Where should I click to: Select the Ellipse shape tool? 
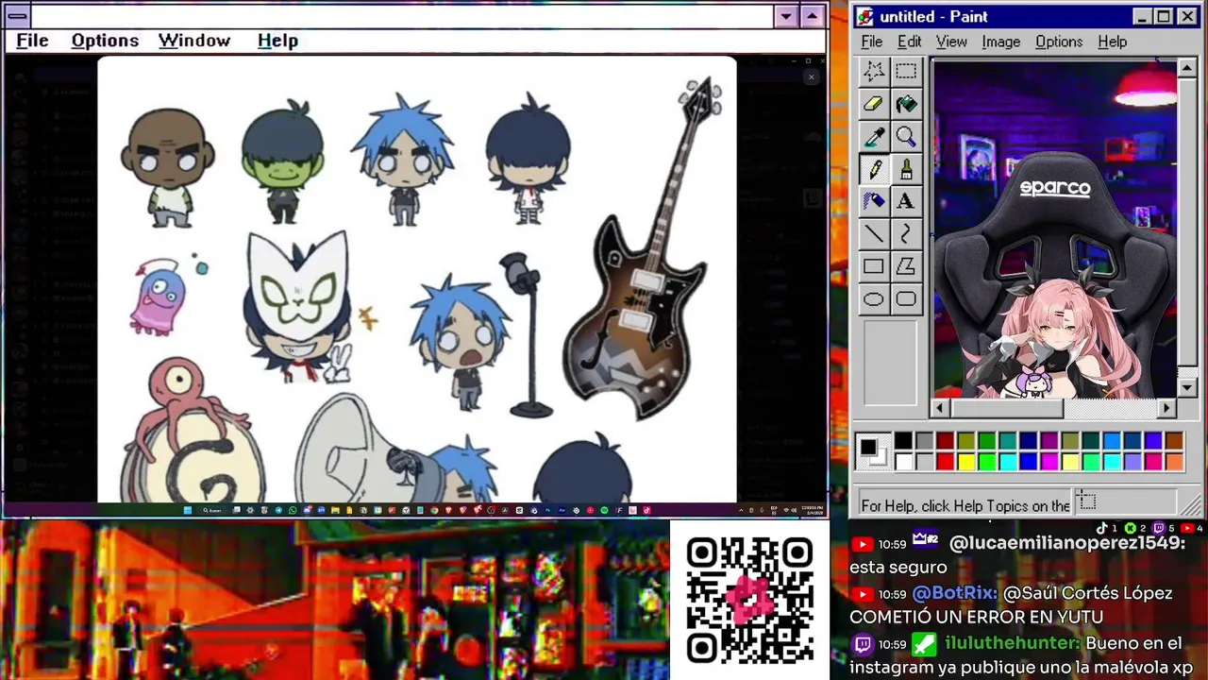(874, 299)
